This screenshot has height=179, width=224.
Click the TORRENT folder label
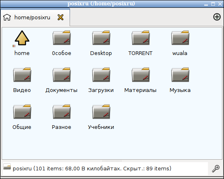tap(140, 53)
